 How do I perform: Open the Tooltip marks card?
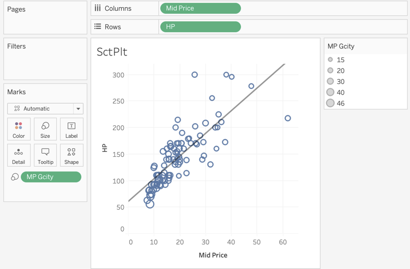[x=45, y=155]
